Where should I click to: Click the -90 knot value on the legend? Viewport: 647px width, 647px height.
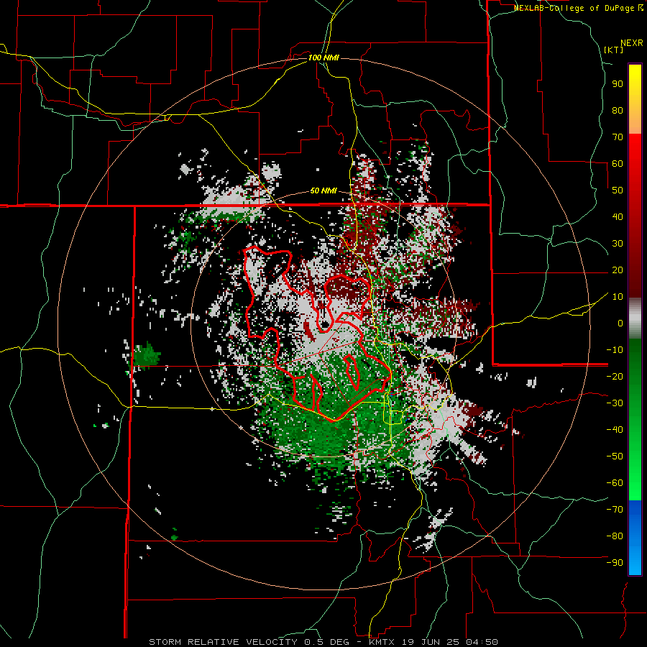615,562
